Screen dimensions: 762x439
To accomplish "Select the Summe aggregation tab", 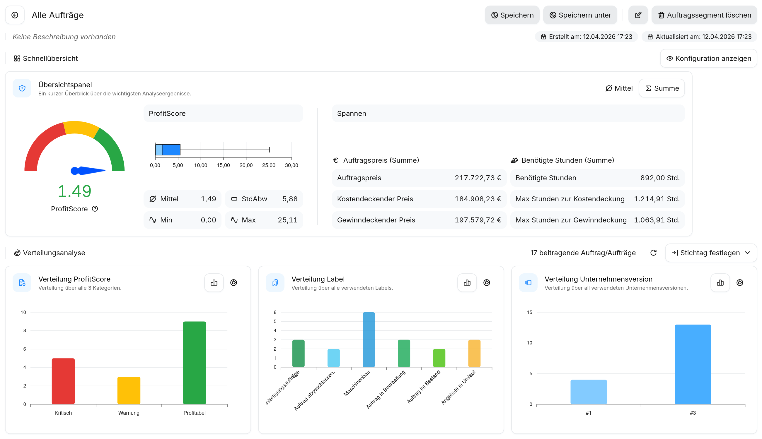I will pyautogui.click(x=662, y=88).
